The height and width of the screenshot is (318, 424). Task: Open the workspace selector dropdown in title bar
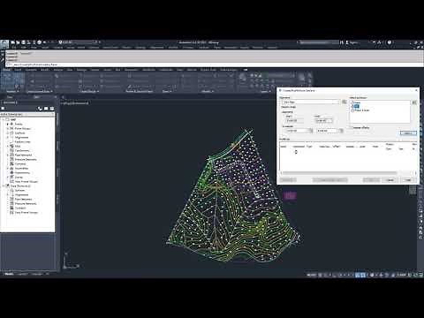click(78, 42)
